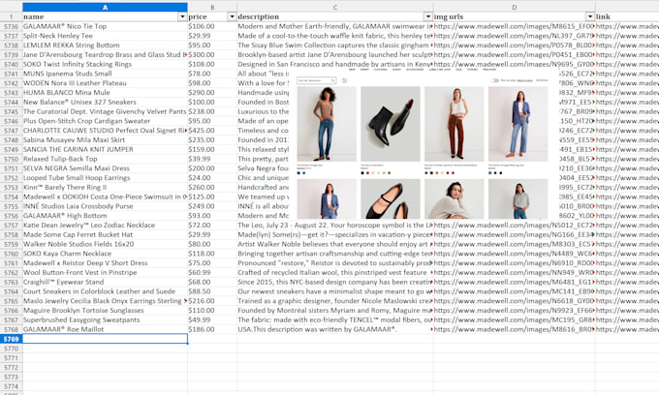This screenshot has width=659, height=395.
Task: Click the cell HUMA BLANCO Mina Mule
Action: (x=105, y=92)
